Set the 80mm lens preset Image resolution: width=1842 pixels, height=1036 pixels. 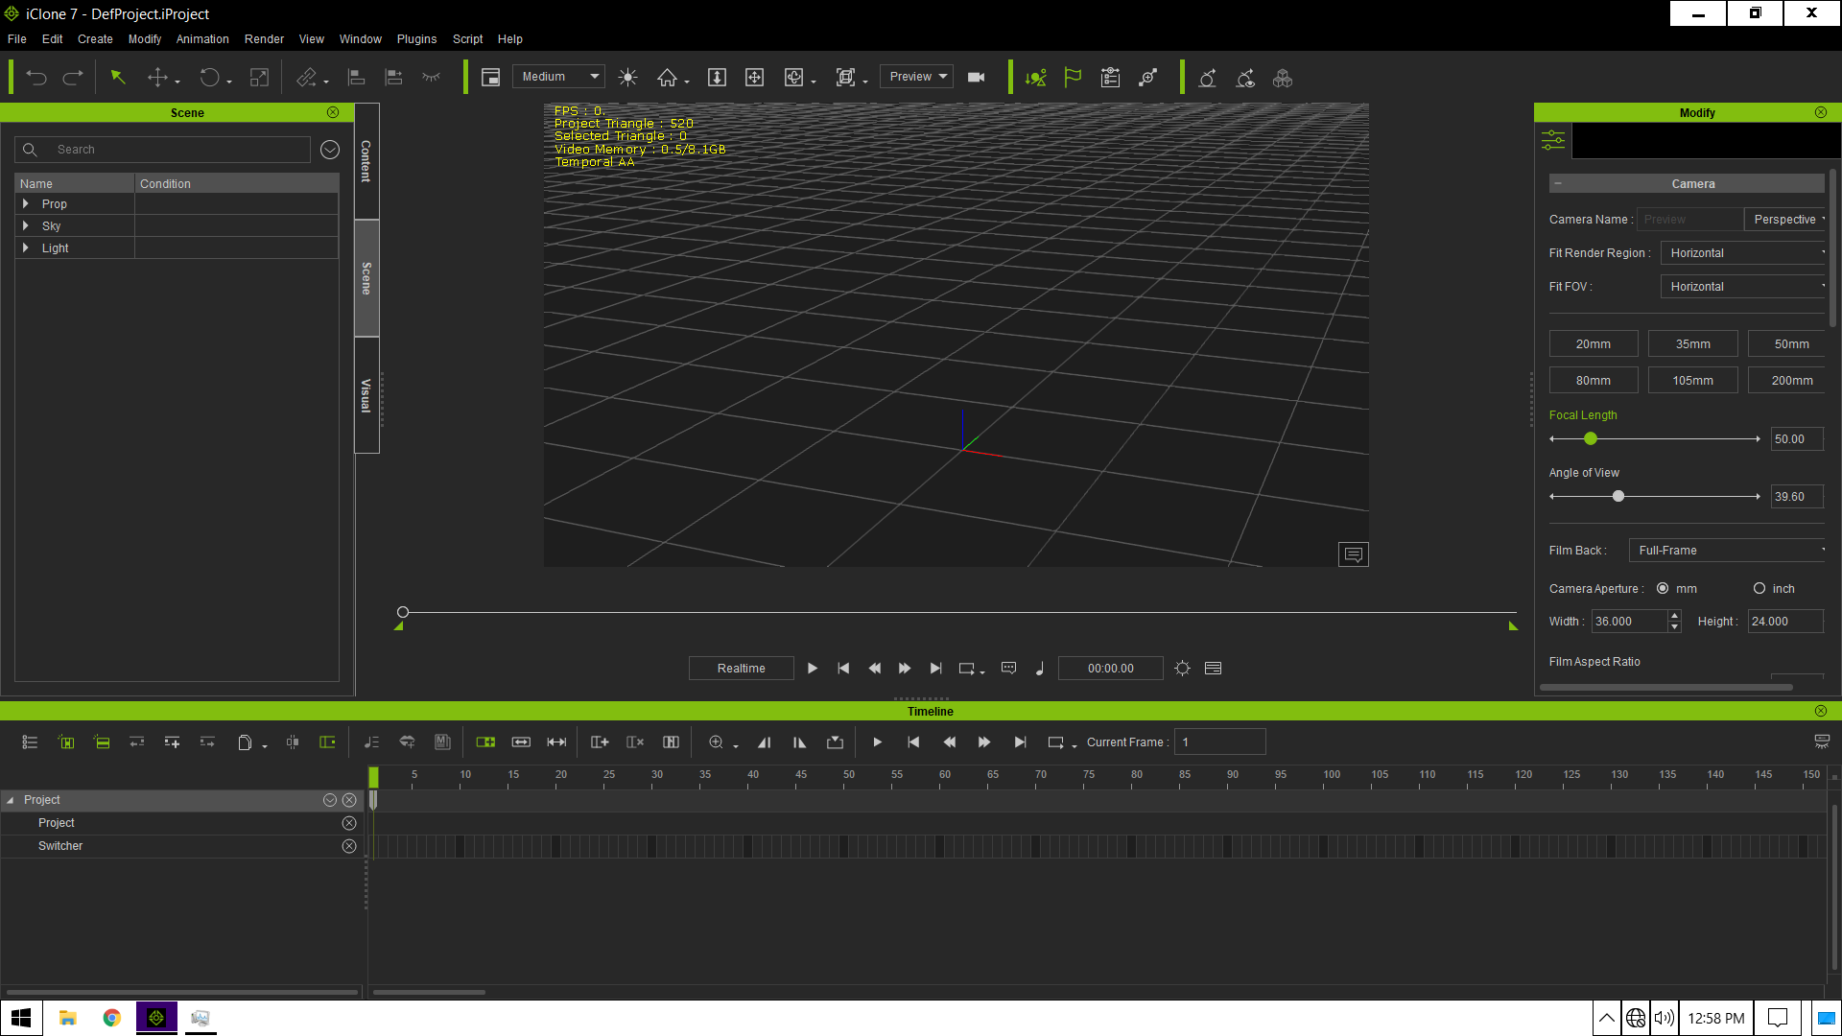(x=1594, y=381)
